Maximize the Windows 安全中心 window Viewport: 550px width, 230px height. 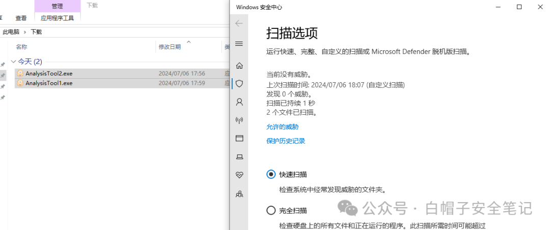coord(519,7)
